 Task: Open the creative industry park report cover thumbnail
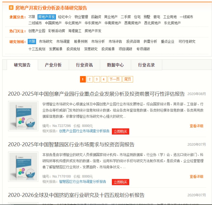click(23, 116)
